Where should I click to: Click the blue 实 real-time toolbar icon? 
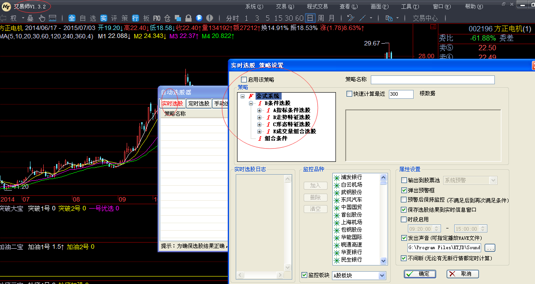point(104,18)
